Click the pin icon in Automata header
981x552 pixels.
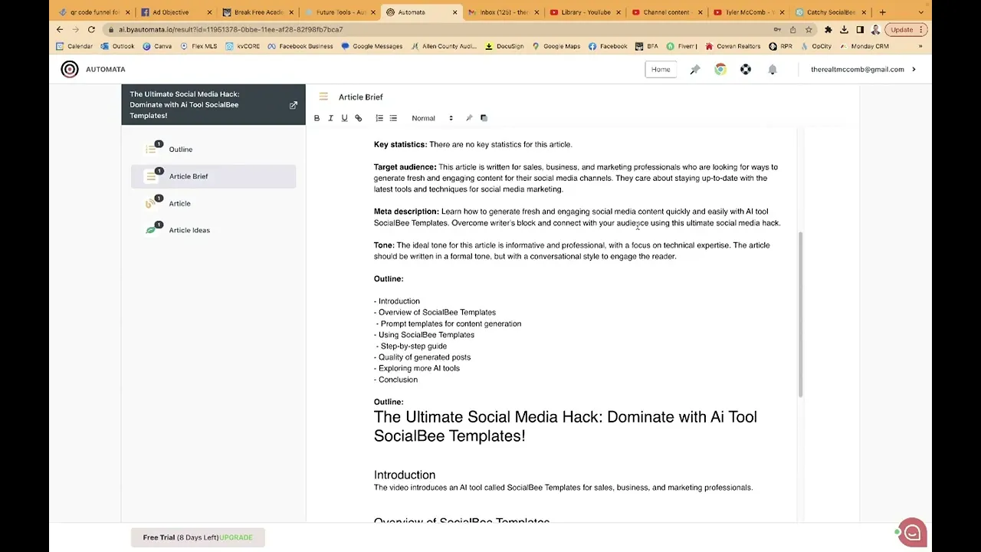click(x=695, y=70)
